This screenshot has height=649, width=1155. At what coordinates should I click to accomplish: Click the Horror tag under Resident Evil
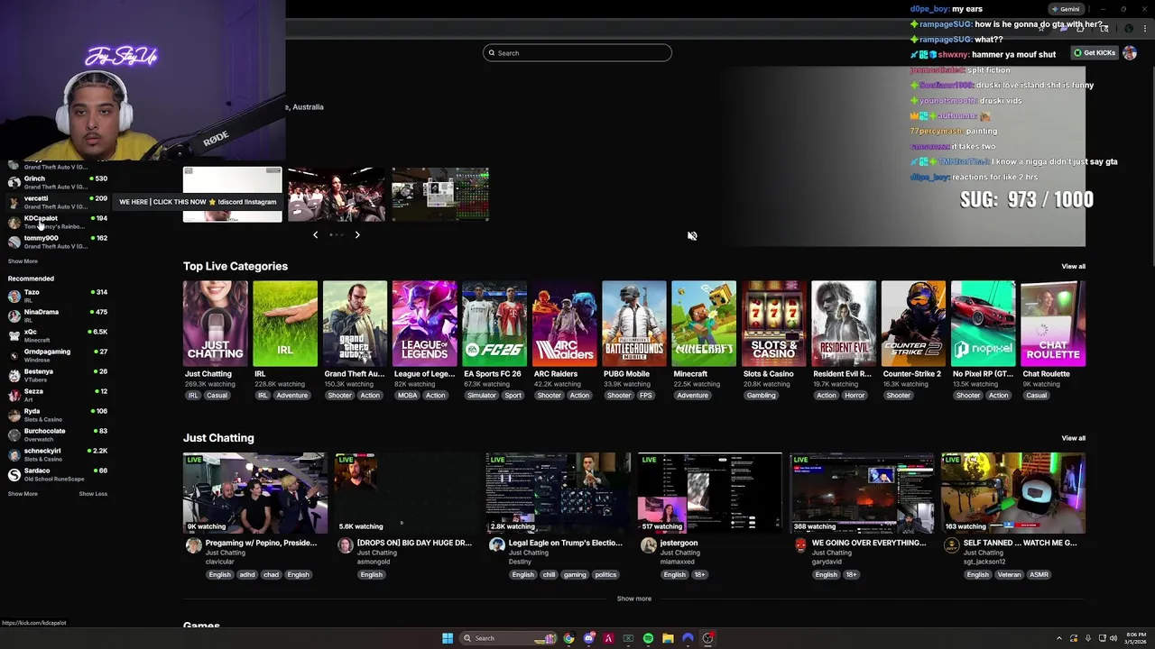[855, 396]
